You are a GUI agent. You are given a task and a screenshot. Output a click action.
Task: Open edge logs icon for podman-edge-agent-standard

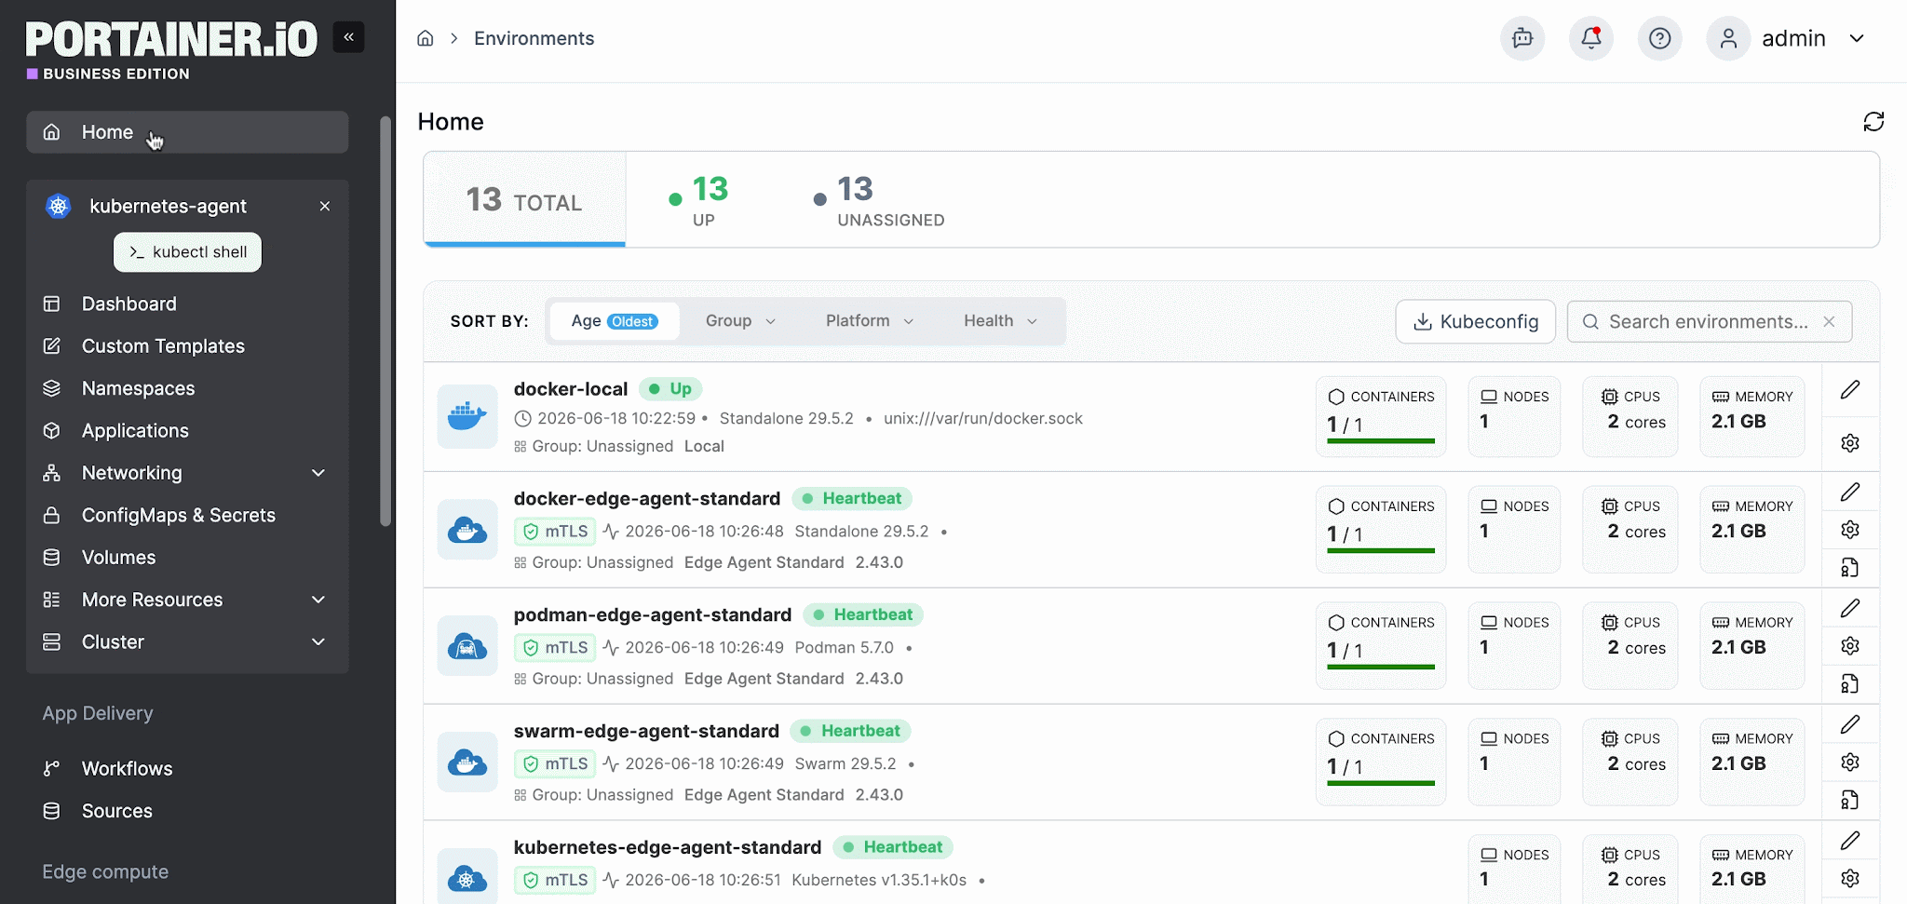tap(1850, 683)
